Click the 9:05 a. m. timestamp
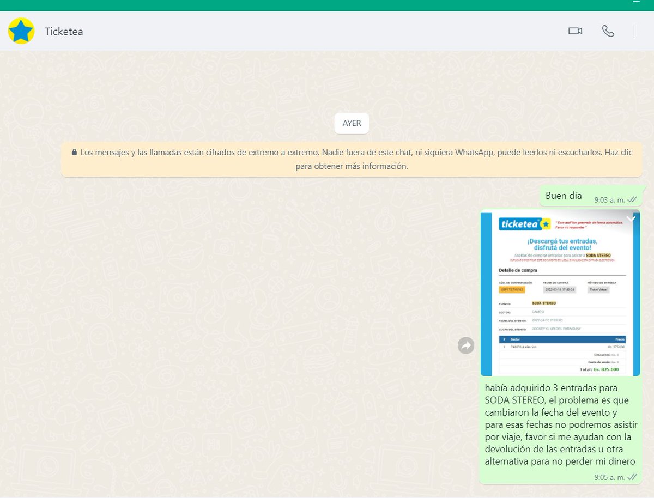Viewport: 654px width, 498px height. [x=609, y=477]
